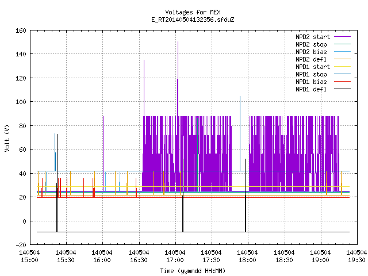Viewport: 368px width, 276px height.
Task: Select the E_RT20140504132356.sfduZ filename subtitle
Action: tap(193, 20)
